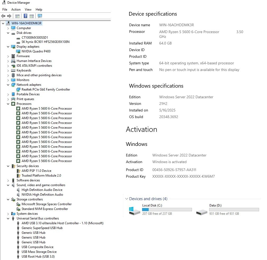This screenshot has height=260, width=267.
Task: Open the Help menu
Action: (x=39, y=10)
